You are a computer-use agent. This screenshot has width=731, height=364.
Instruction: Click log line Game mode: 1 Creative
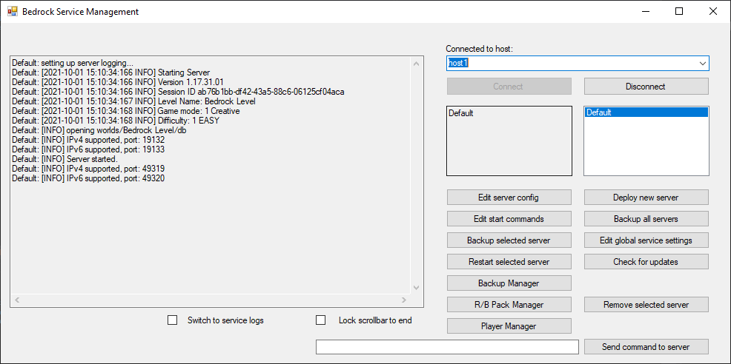[126, 111]
